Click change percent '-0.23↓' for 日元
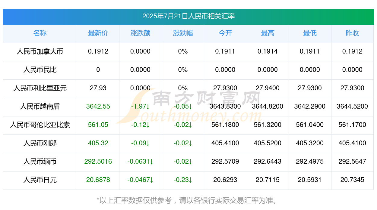377x210 pixels. pos(183,180)
